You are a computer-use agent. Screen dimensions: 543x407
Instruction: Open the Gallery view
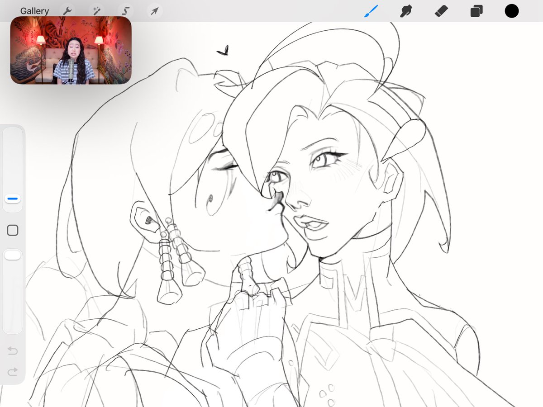point(34,11)
